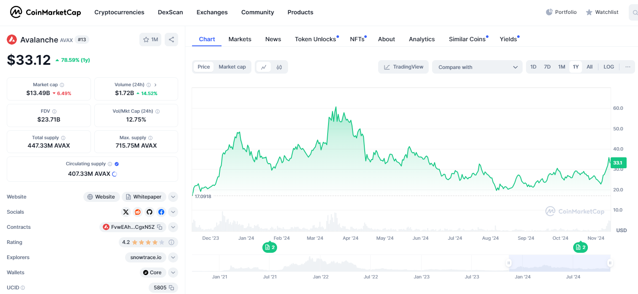Click the share icon next to Avalanche
The height and width of the screenshot is (294, 638).
(x=171, y=40)
